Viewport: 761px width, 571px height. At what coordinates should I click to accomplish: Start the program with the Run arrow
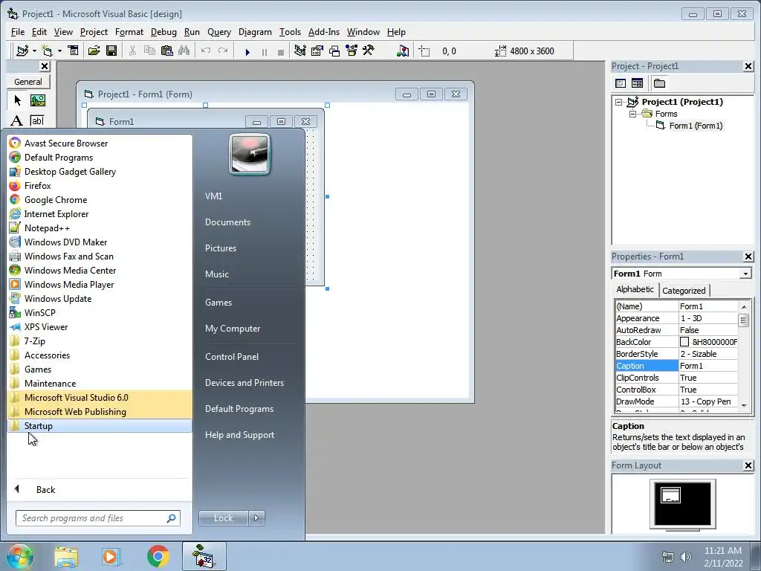click(x=247, y=51)
